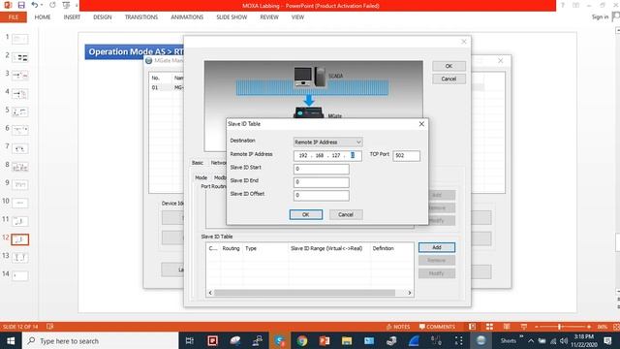
Task: Fit slide to current window icon
Action: point(616,327)
